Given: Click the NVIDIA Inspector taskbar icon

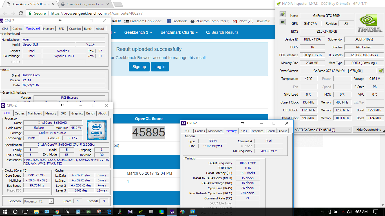Looking at the screenshot, I should (141, 211).
